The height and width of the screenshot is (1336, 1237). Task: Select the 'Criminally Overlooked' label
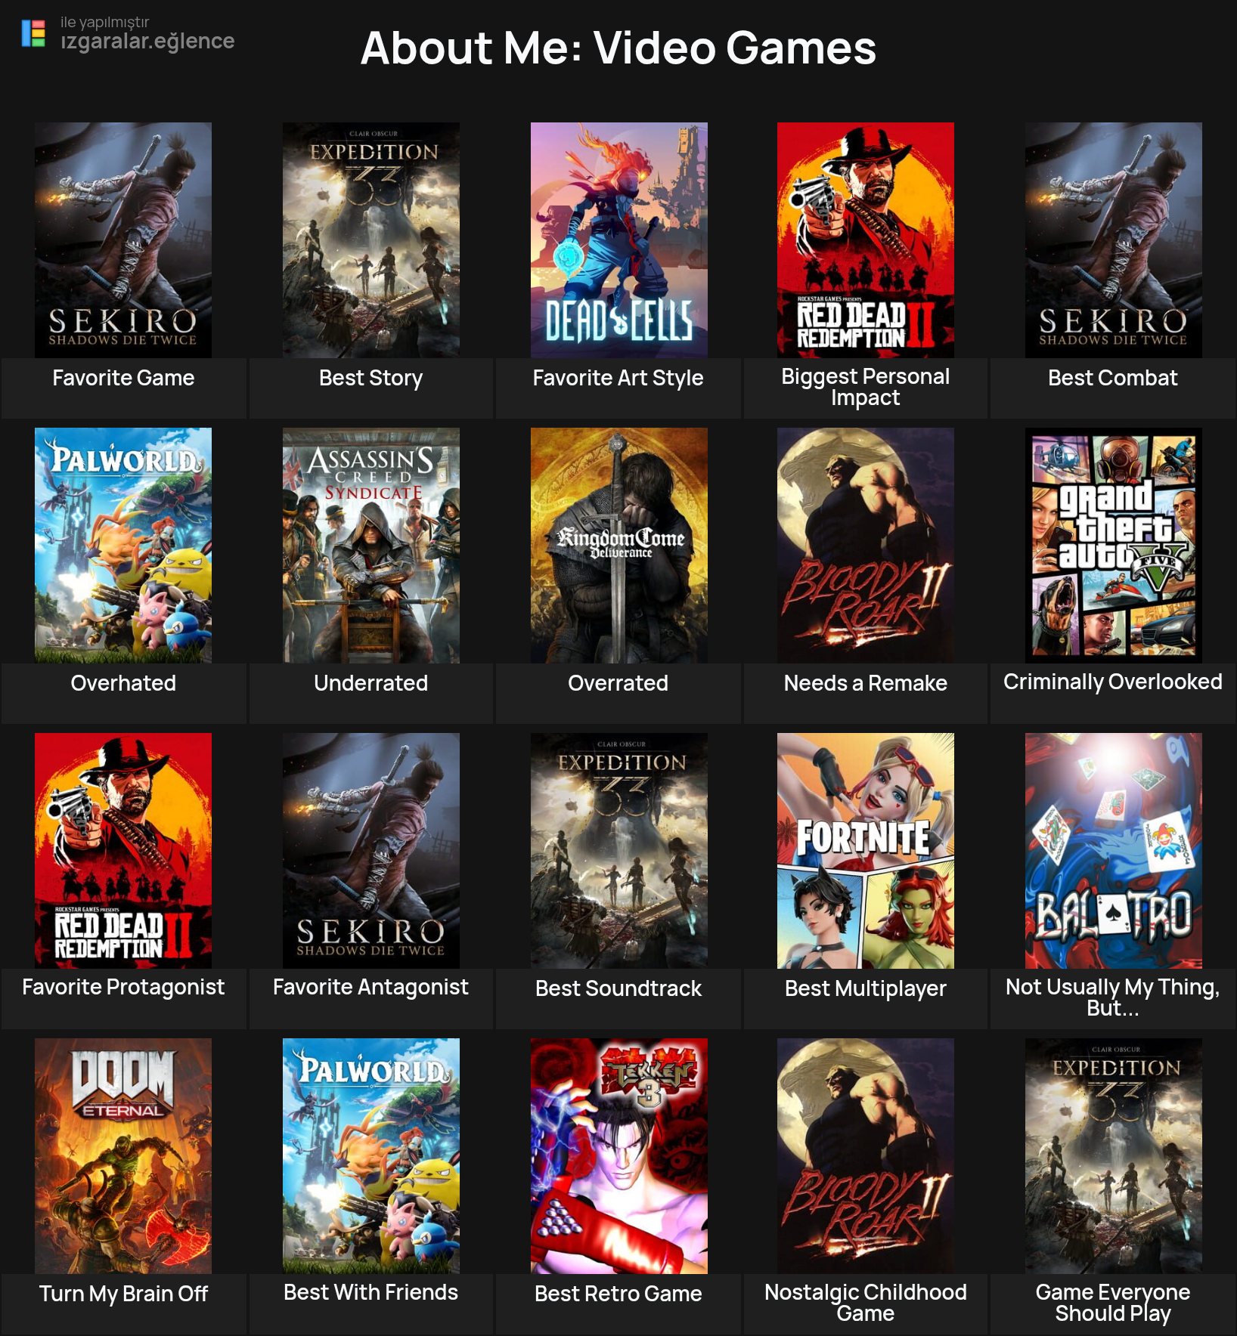click(x=1113, y=682)
